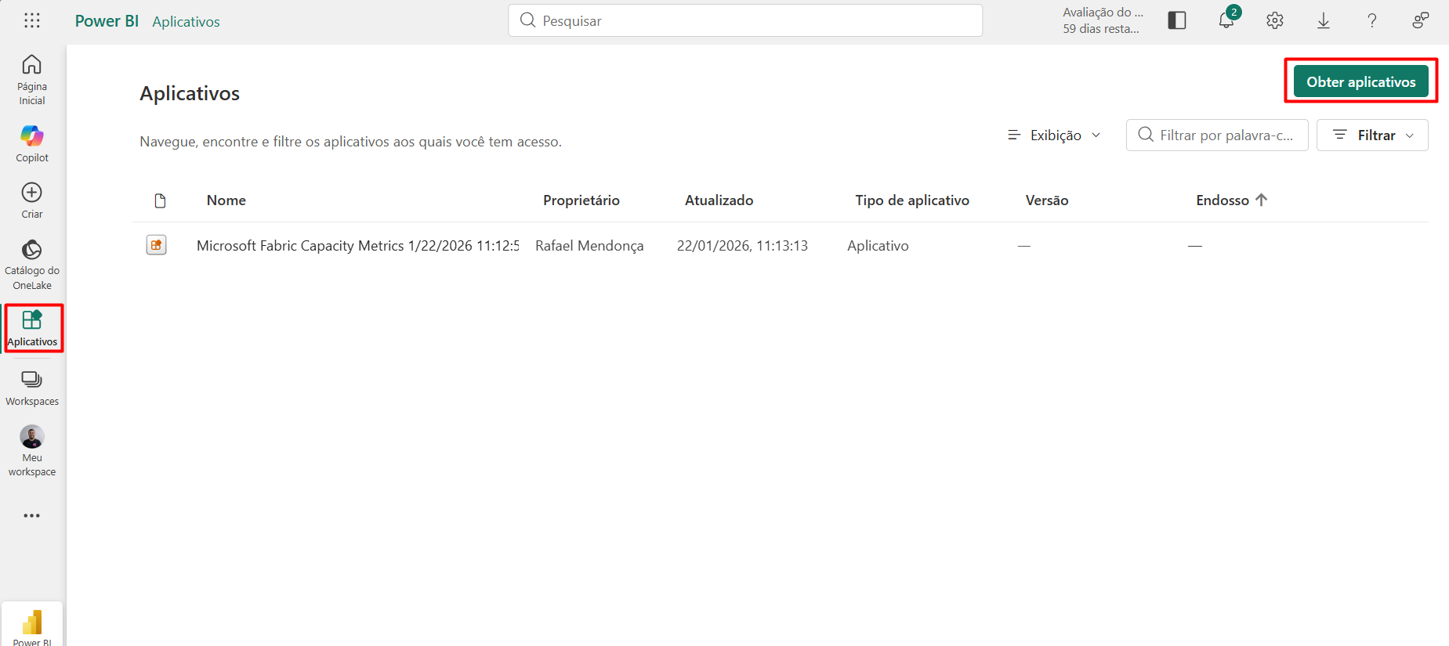This screenshot has height=646, width=1449.
Task: Expand the Filtrar dropdown
Action: (1372, 135)
